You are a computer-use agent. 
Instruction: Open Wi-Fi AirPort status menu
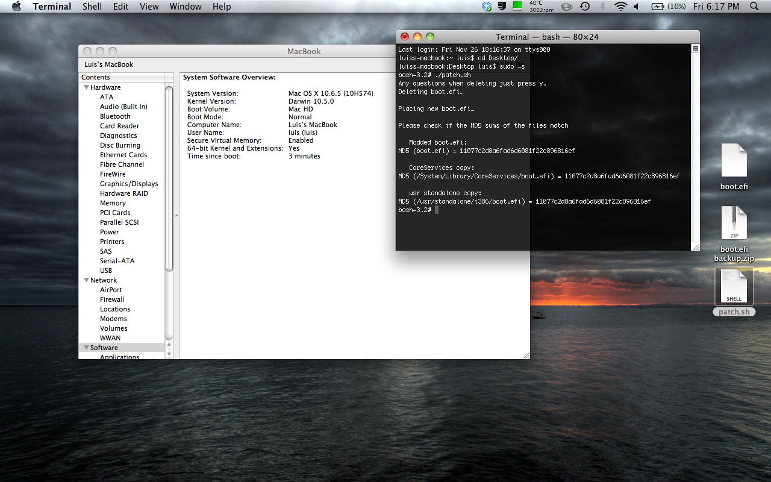point(620,7)
